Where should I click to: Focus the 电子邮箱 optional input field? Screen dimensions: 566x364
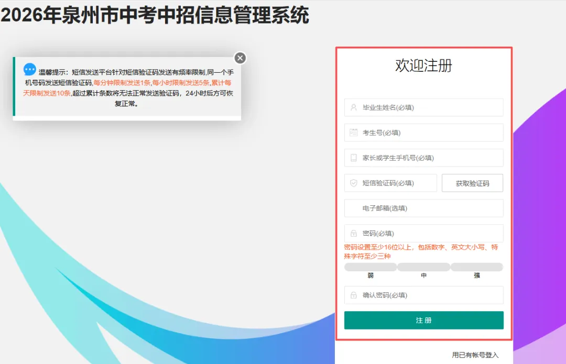point(424,208)
